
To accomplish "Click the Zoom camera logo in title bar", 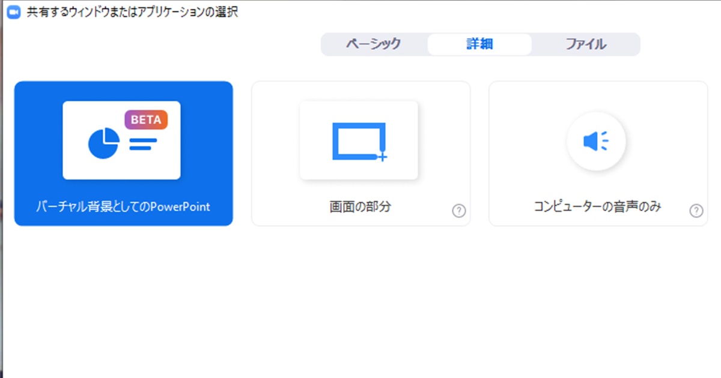I will (x=13, y=12).
